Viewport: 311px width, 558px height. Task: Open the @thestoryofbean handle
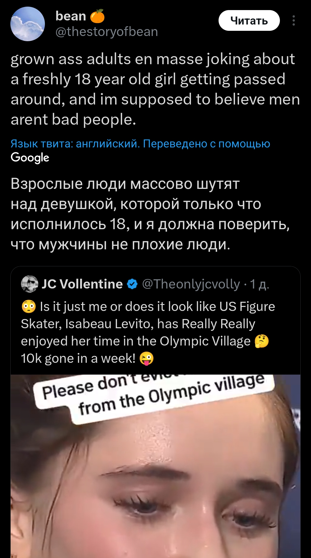[107, 32]
